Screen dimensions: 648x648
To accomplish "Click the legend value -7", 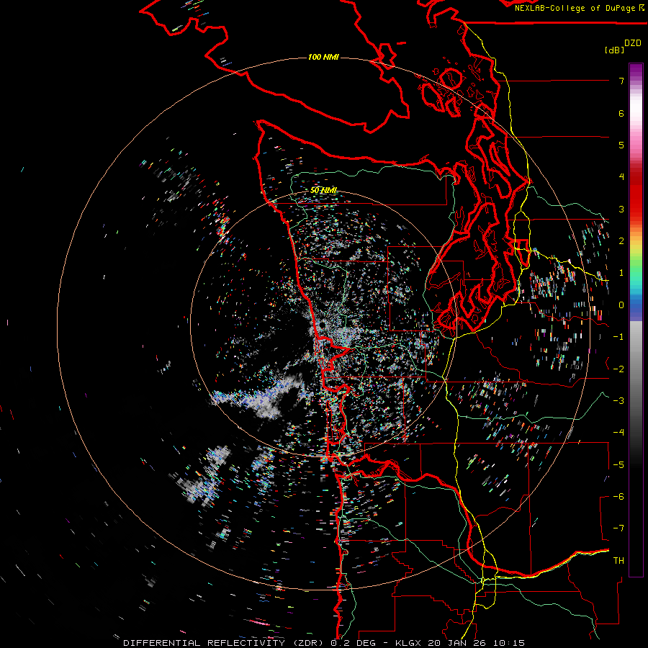I will pyautogui.click(x=618, y=528).
